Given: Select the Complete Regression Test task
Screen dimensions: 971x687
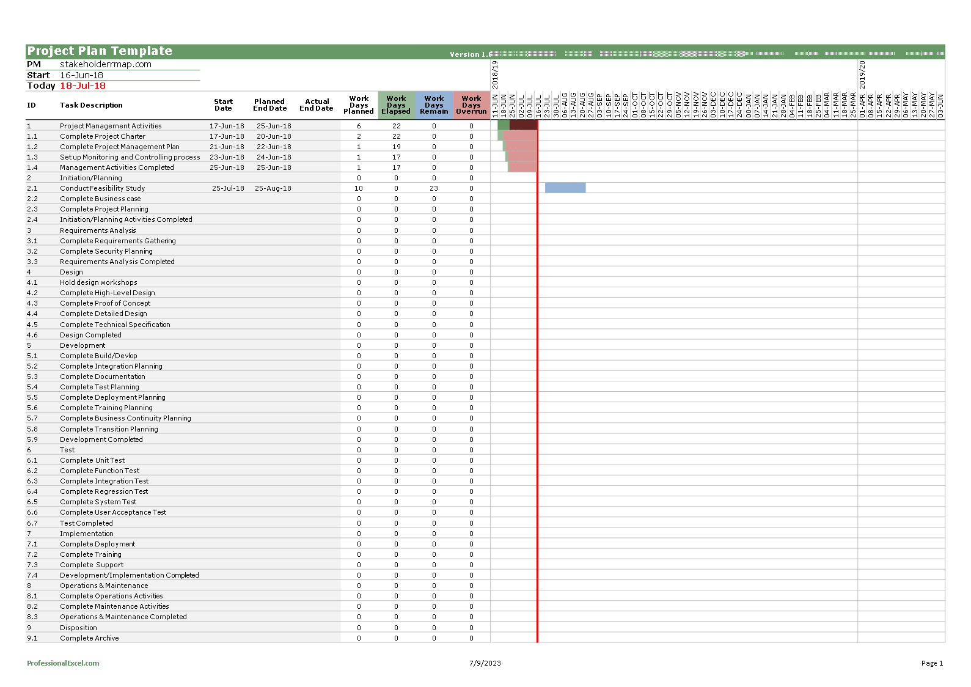Looking at the screenshot, I should (x=104, y=491).
